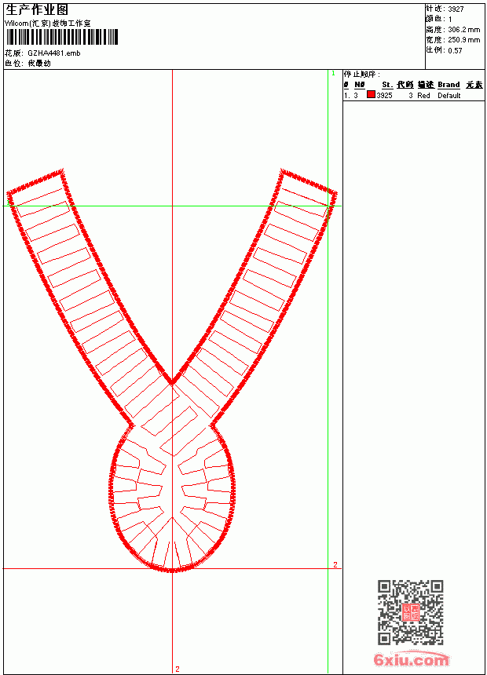487x675 pixels.
Task: Click the 停止顺序 heading
Action: (x=361, y=75)
